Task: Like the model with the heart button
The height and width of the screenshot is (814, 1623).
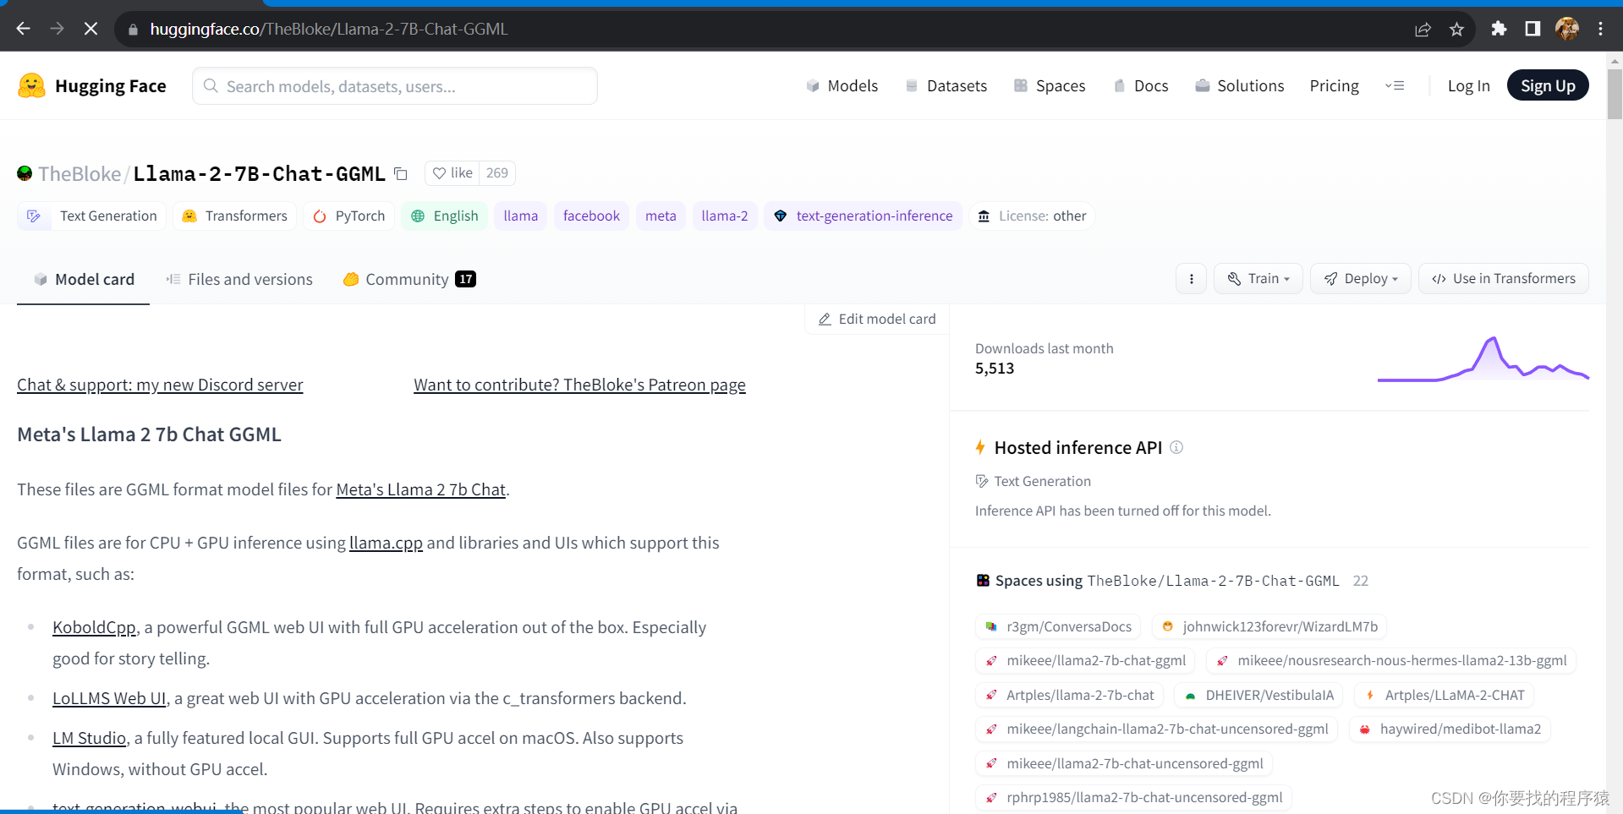Action: [x=452, y=173]
